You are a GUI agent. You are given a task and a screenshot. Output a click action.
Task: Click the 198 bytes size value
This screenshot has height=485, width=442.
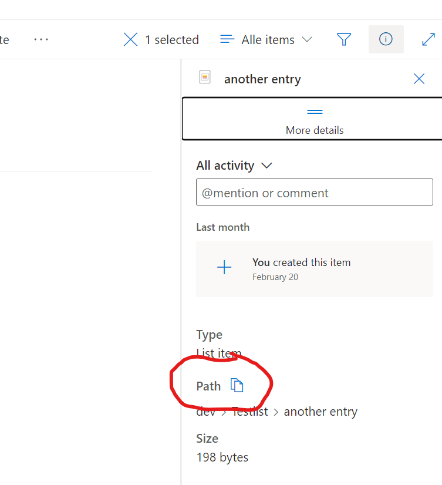point(222,457)
